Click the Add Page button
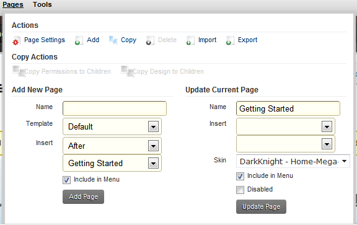 click(x=83, y=196)
